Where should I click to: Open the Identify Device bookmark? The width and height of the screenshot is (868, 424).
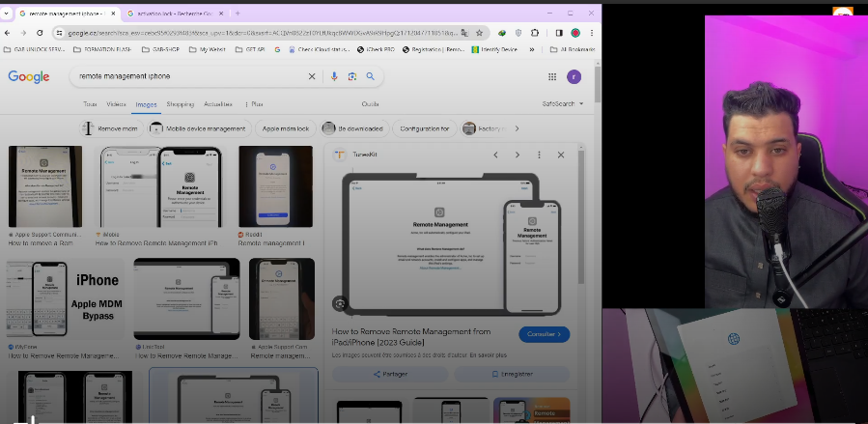click(x=494, y=49)
